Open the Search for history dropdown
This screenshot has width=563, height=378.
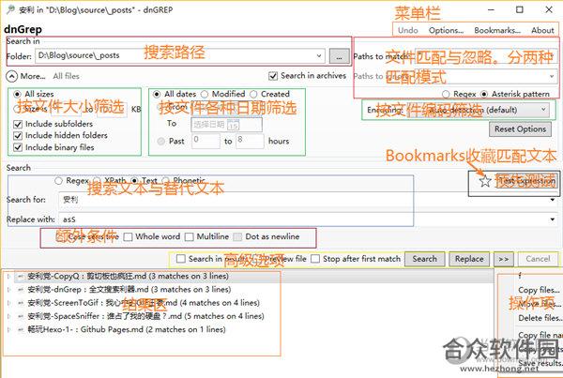pos(553,200)
